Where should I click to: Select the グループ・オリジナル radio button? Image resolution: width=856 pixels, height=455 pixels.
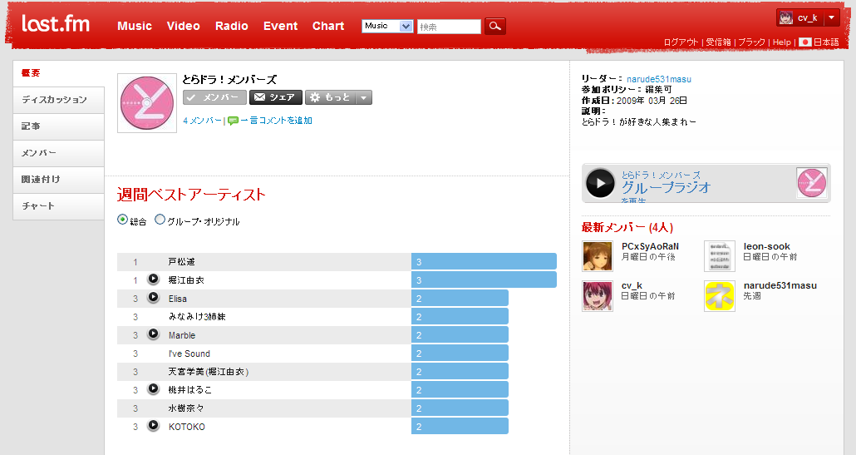pyautogui.click(x=160, y=220)
